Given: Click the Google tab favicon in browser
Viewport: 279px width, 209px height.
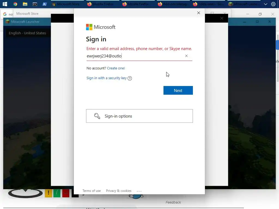Looking at the screenshot, I should 5,14.
